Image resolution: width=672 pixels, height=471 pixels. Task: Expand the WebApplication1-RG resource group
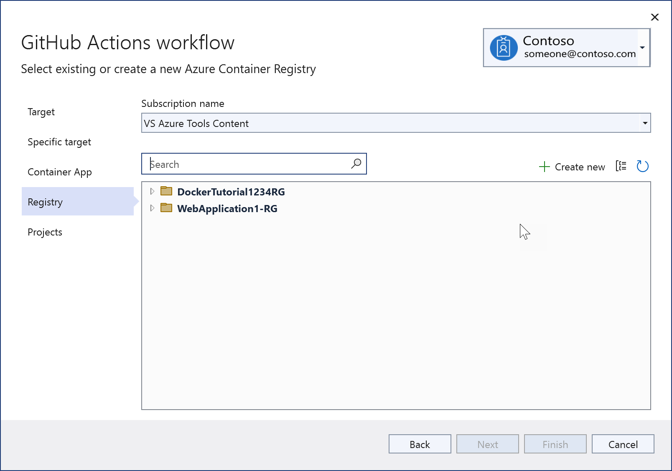pos(152,208)
